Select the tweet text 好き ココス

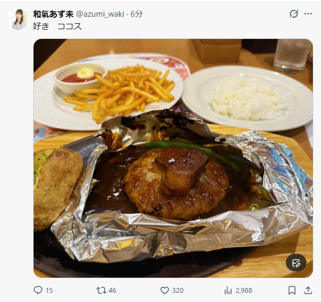(x=57, y=26)
